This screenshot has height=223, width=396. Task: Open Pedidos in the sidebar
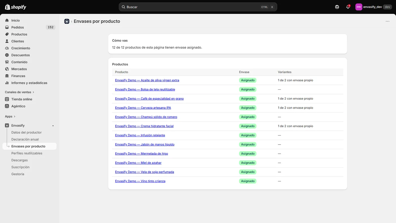click(x=18, y=27)
